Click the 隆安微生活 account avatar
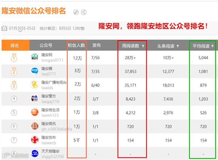Screen dimensions: 218x160 [35, 112]
